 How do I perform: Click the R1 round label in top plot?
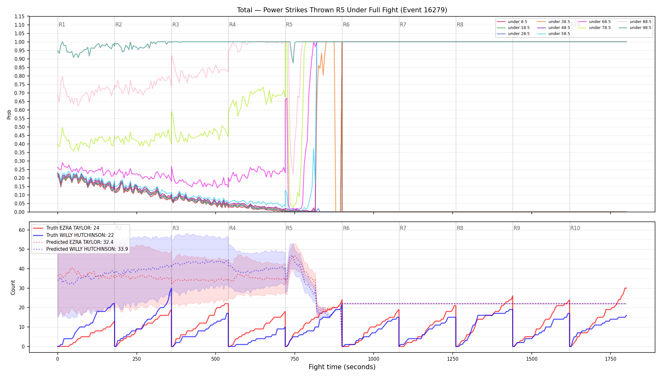[x=62, y=25]
